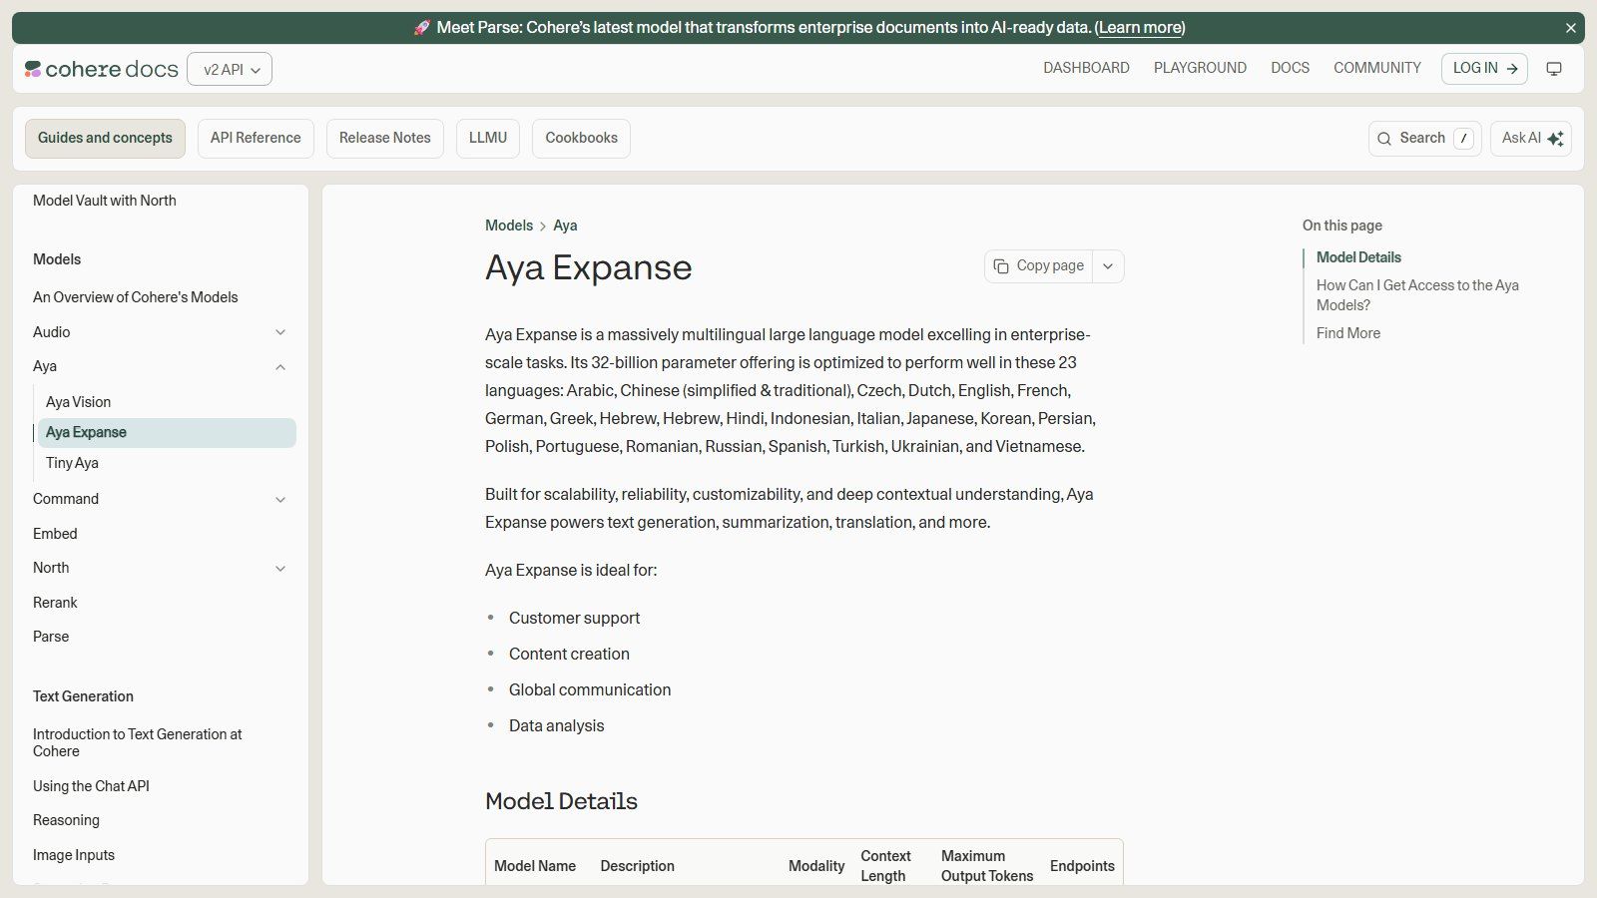
Task: Click the LOG IN button
Action: click(1484, 68)
